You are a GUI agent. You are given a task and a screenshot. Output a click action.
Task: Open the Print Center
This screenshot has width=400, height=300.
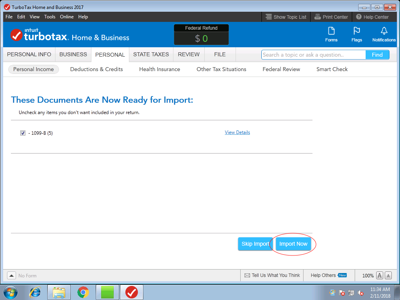click(x=331, y=17)
